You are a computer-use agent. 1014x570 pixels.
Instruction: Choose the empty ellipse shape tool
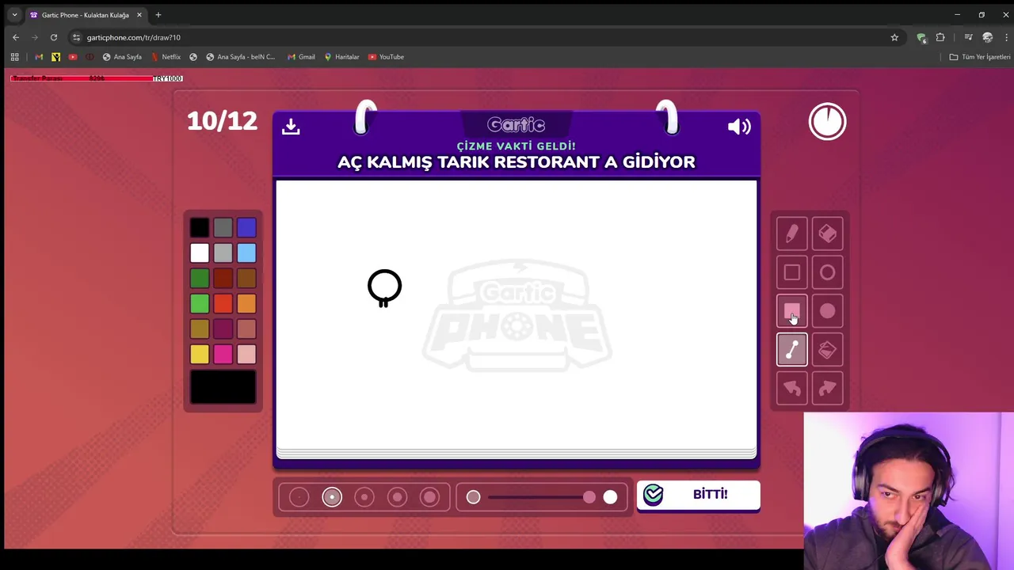pyautogui.click(x=827, y=272)
